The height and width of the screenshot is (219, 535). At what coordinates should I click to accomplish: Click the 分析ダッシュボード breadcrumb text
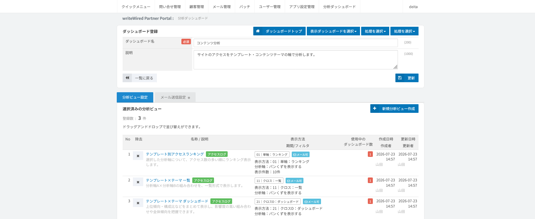pos(193,18)
